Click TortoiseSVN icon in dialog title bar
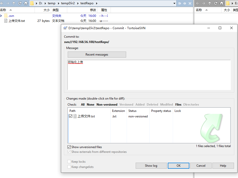The height and width of the screenshot is (178, 238). click(65, 28)
